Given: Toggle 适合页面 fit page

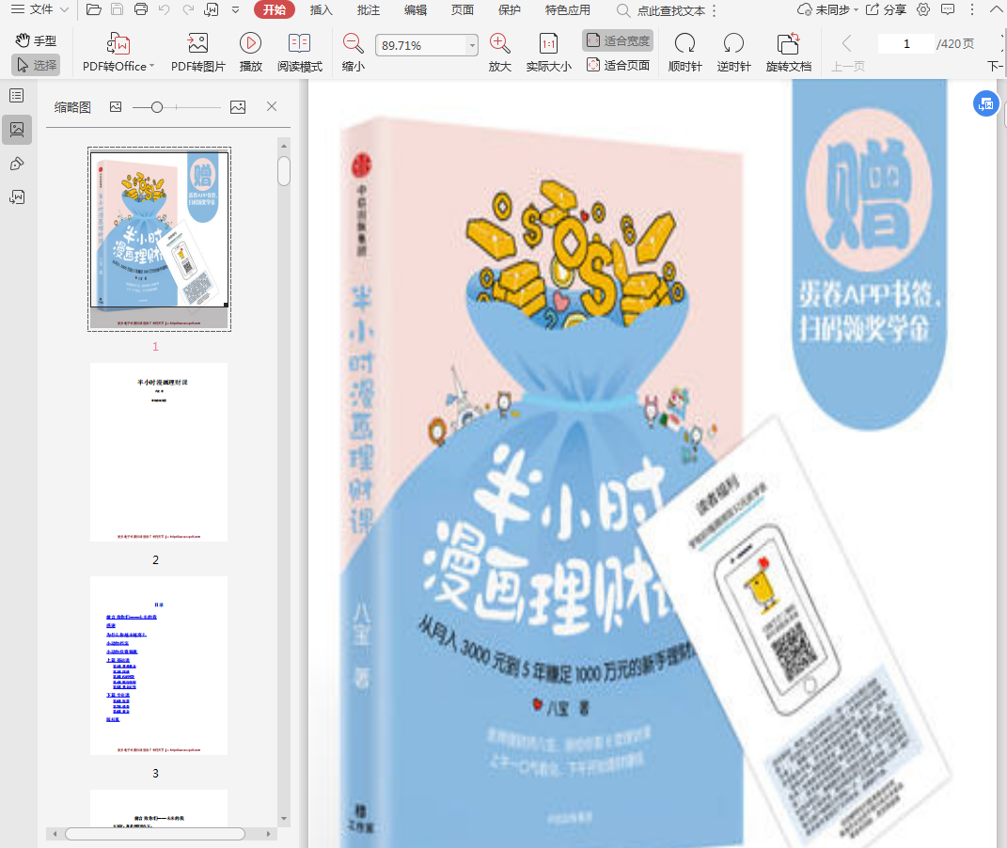Looking at the screenshot, I should pyautogui.click(x=618, y=65).
